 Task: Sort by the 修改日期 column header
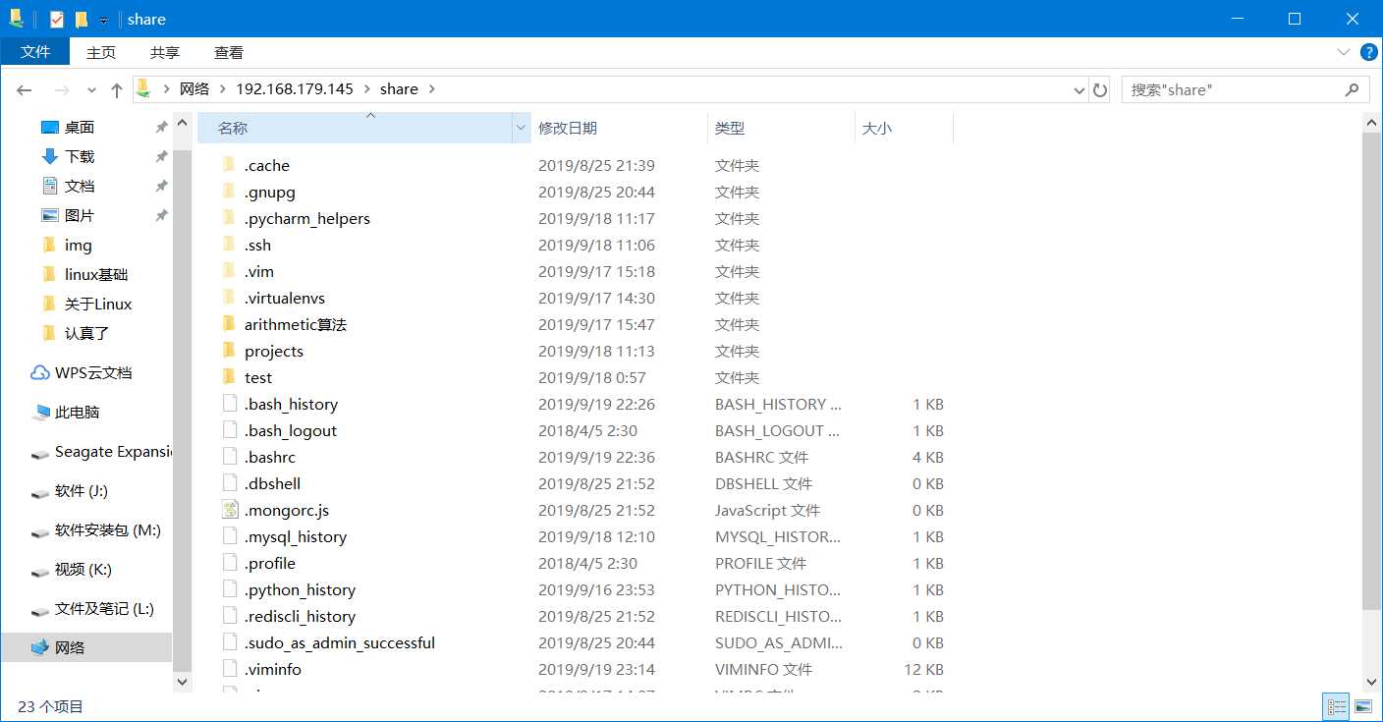[619, 128]
